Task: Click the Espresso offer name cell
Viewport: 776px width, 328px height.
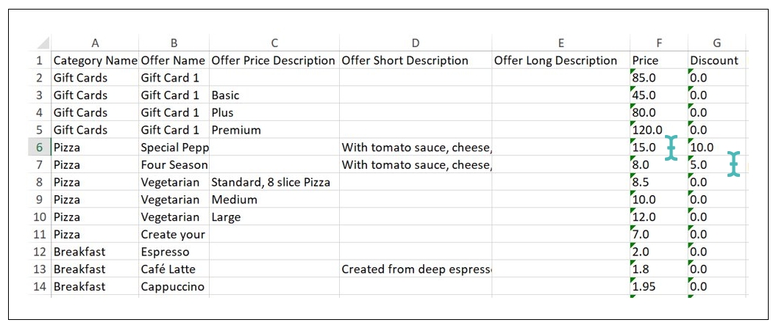Action: tap(165, 252)
